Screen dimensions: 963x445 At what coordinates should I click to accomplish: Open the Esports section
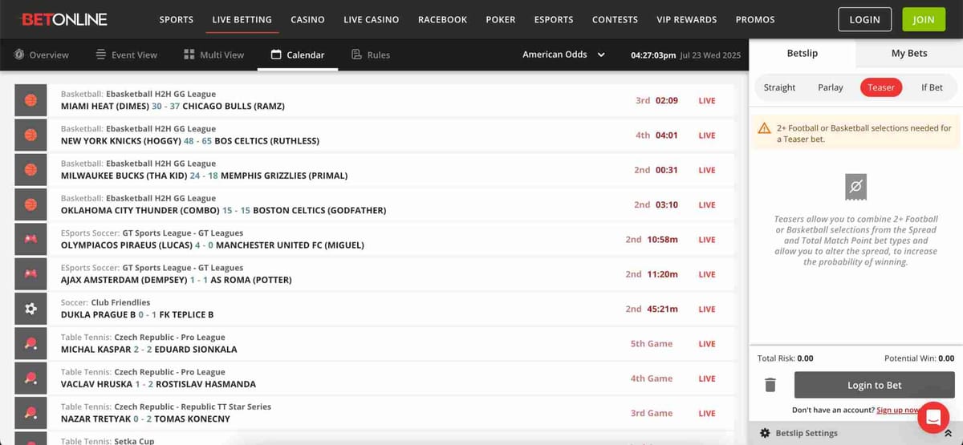tap(554, 19)
